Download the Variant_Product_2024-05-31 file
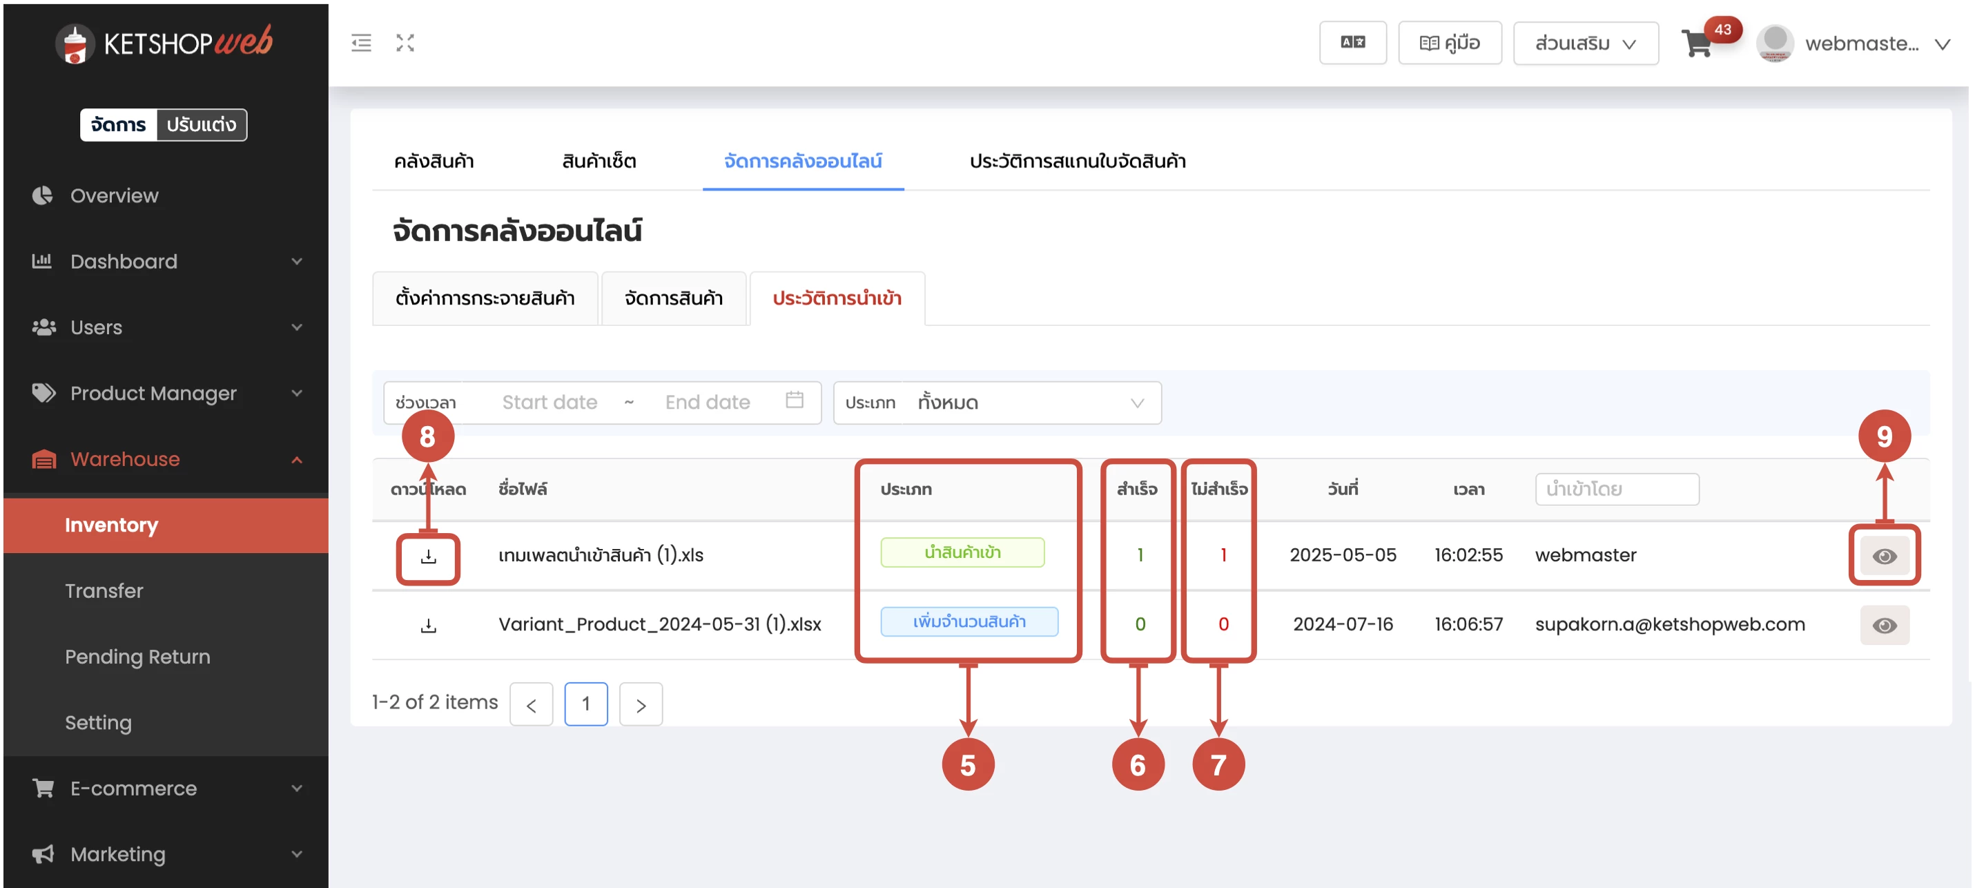This screenshot has height=888, width=1975. click(x=428, y=626)
